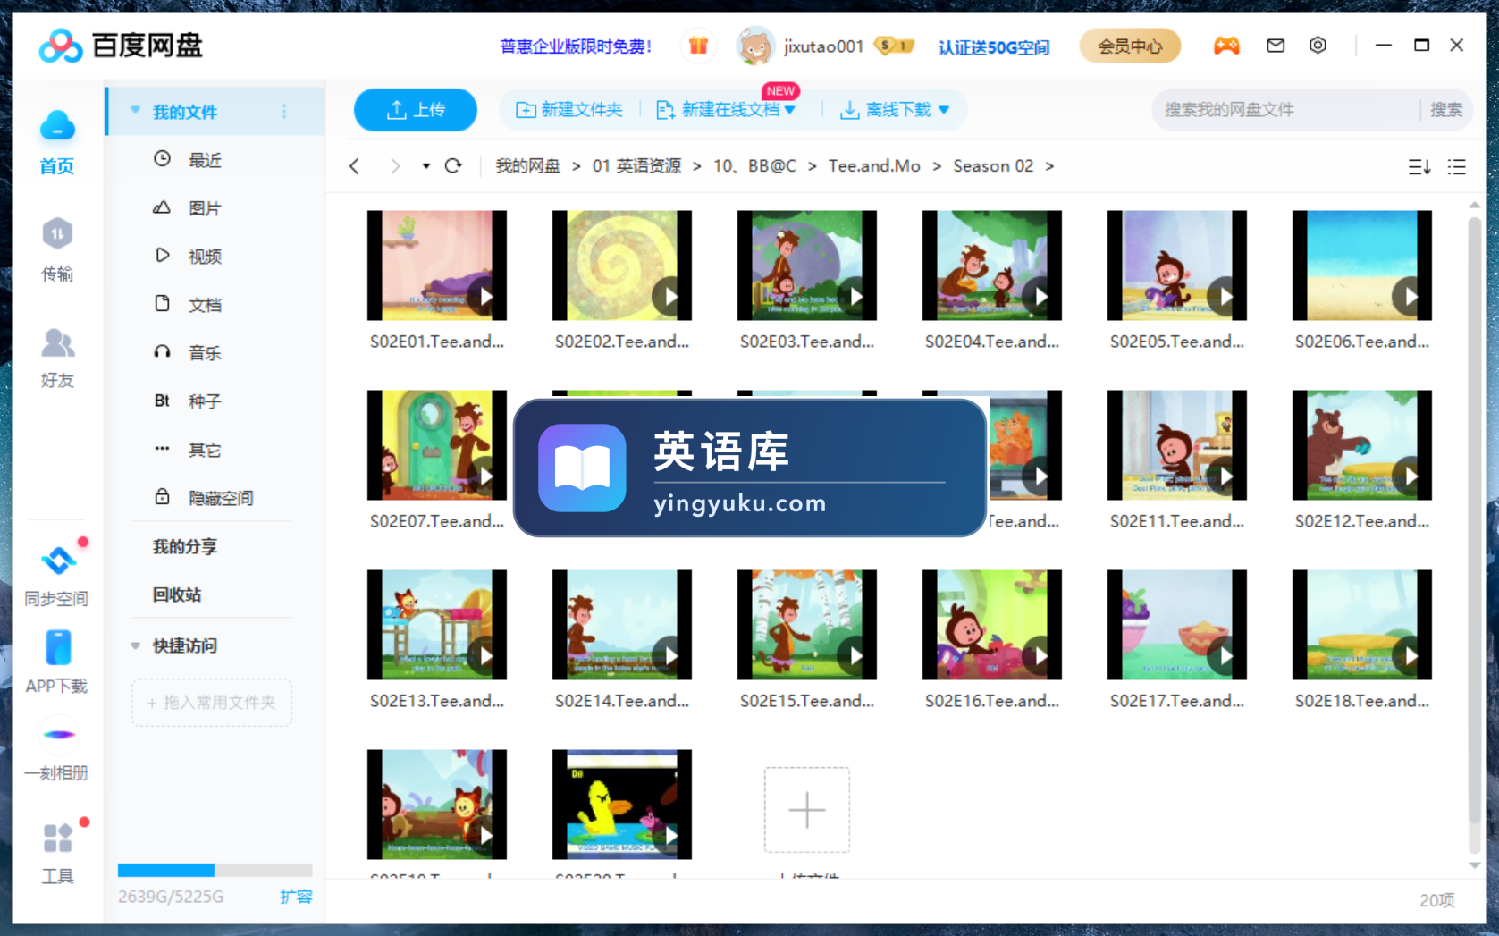Select 图片 category
The width and height of the screenshot is (1499, 936).
(x=205, y=208)
